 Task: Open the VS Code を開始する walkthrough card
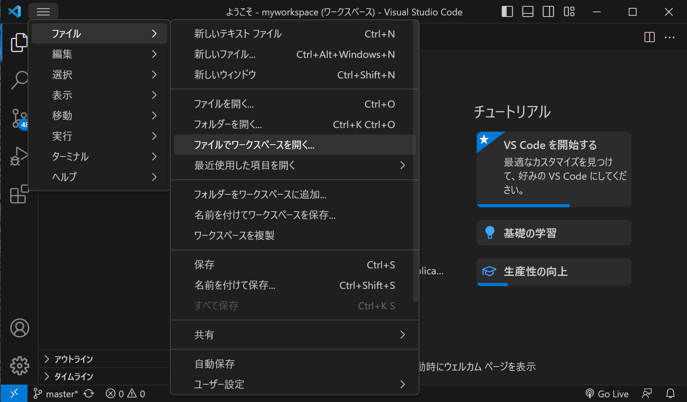(554, 169)
